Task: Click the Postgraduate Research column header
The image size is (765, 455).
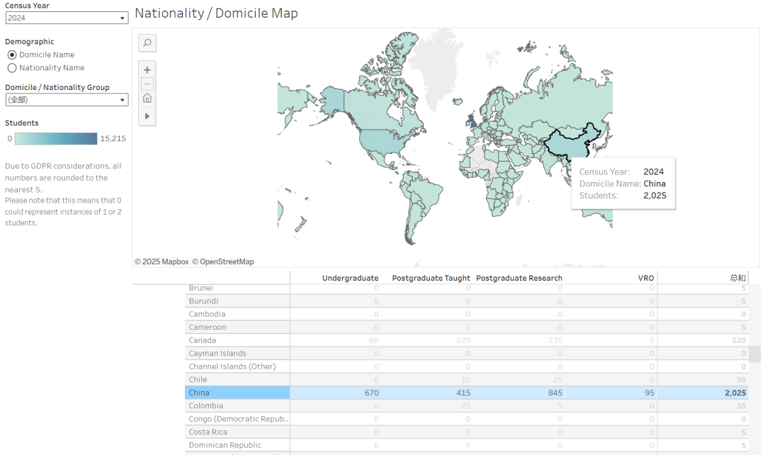Action: tap(519, 278)
